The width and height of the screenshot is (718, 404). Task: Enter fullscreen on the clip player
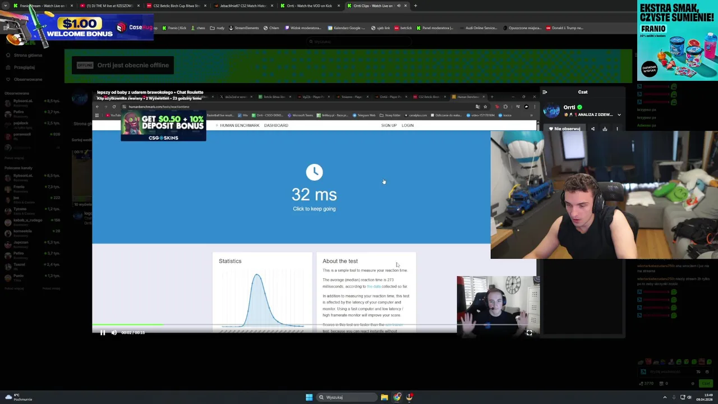pyautogui.click(x=529, y=333)
